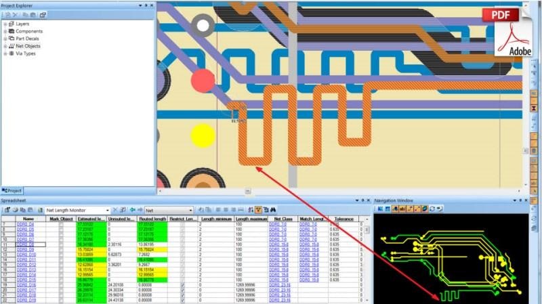This screenshot has height=304, width=542.
Task: Toggle Restrict Length checkbox for row 7
Action: 182,224
